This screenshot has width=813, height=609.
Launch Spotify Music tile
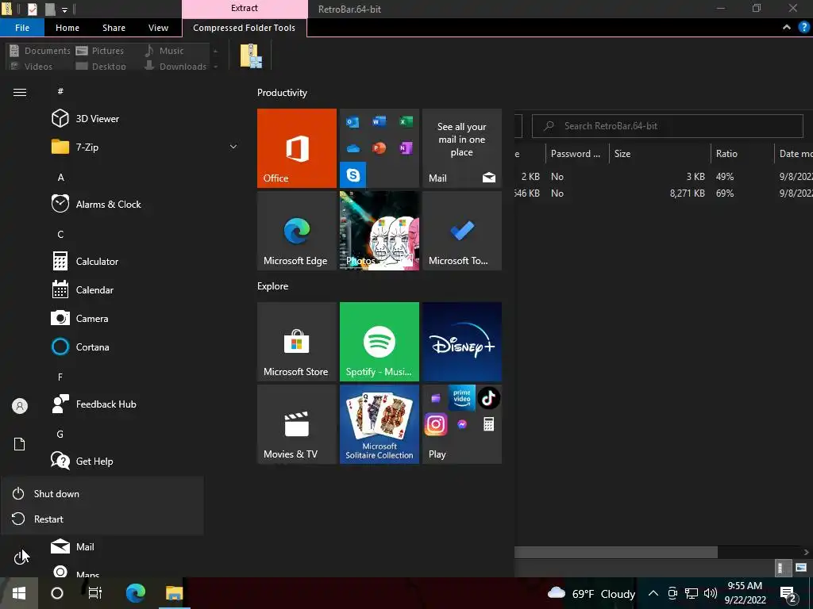coord(379,342)
